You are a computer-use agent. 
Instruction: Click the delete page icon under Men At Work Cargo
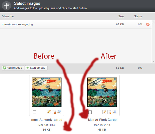(x=110, y=112)
